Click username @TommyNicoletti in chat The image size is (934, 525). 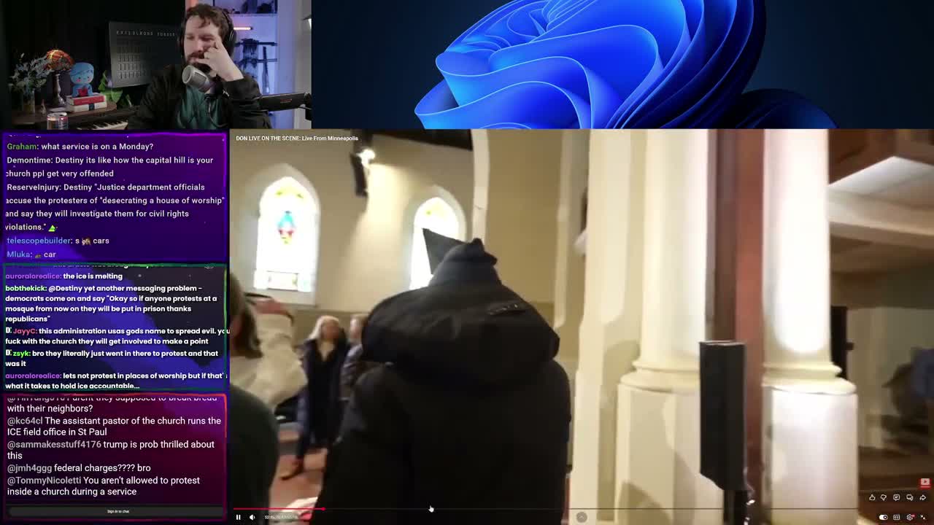44,481
